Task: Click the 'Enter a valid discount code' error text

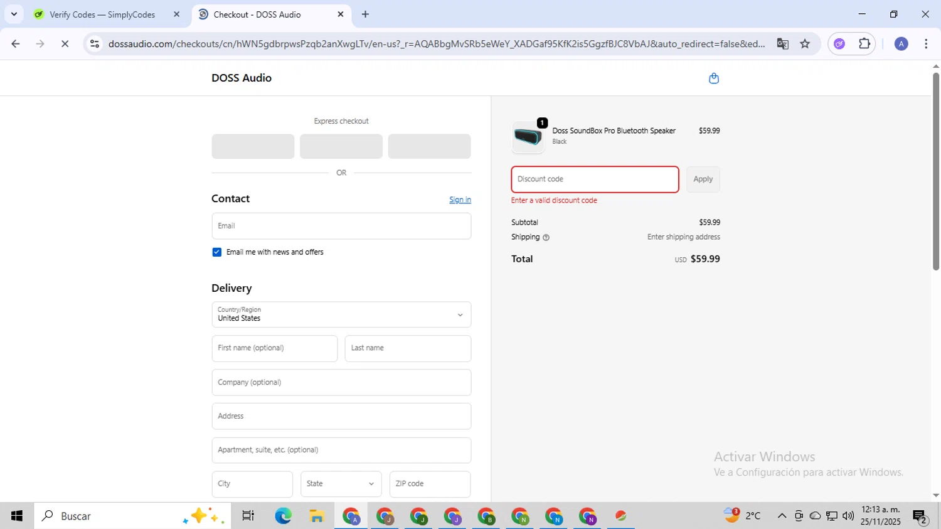Action: point(554,201)
